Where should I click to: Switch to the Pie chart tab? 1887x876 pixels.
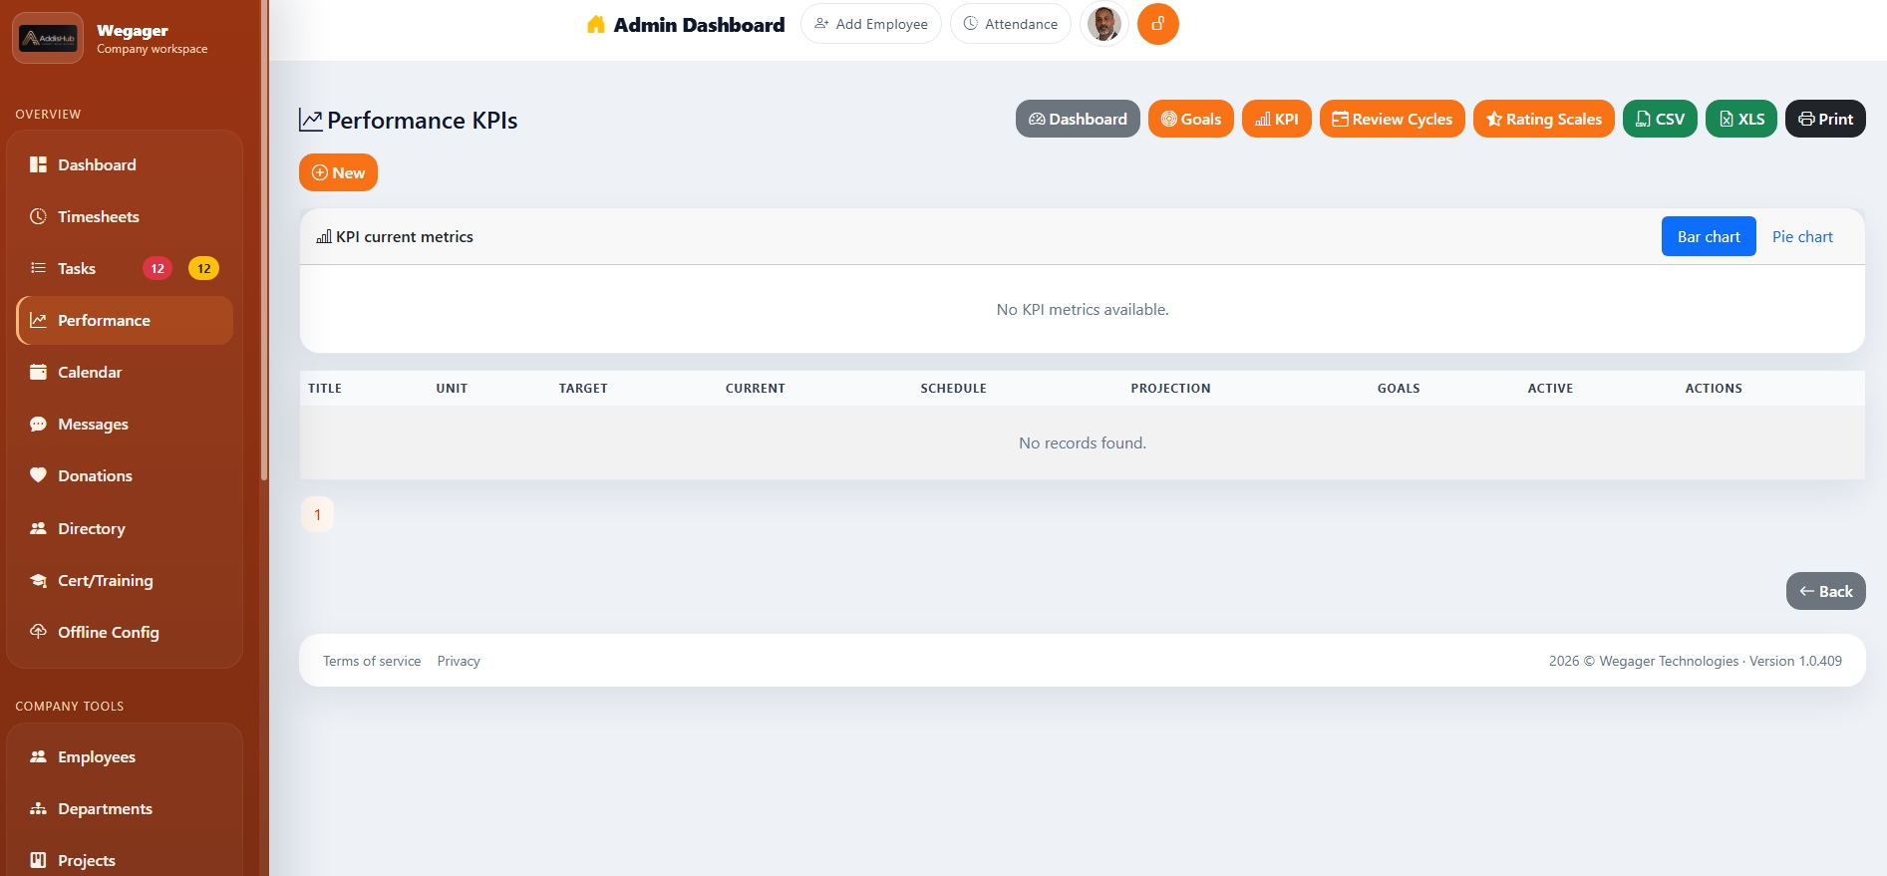click(x=1802, y=236)
